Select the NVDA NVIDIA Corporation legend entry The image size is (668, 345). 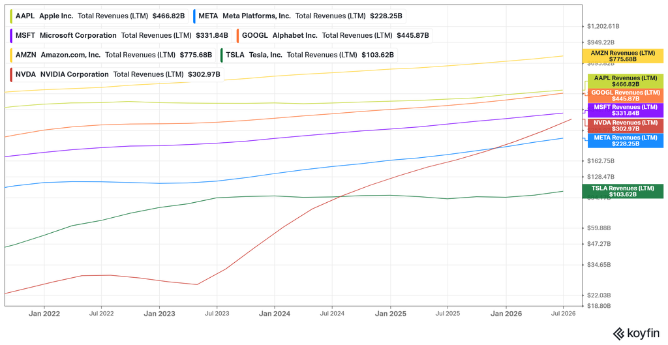click(x=116, y=74)
